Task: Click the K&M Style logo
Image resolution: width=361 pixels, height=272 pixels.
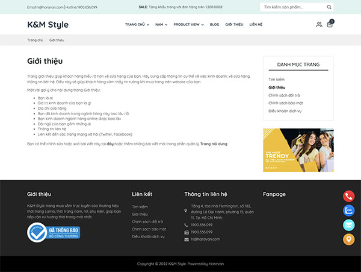Action: [x=48, y=25]
